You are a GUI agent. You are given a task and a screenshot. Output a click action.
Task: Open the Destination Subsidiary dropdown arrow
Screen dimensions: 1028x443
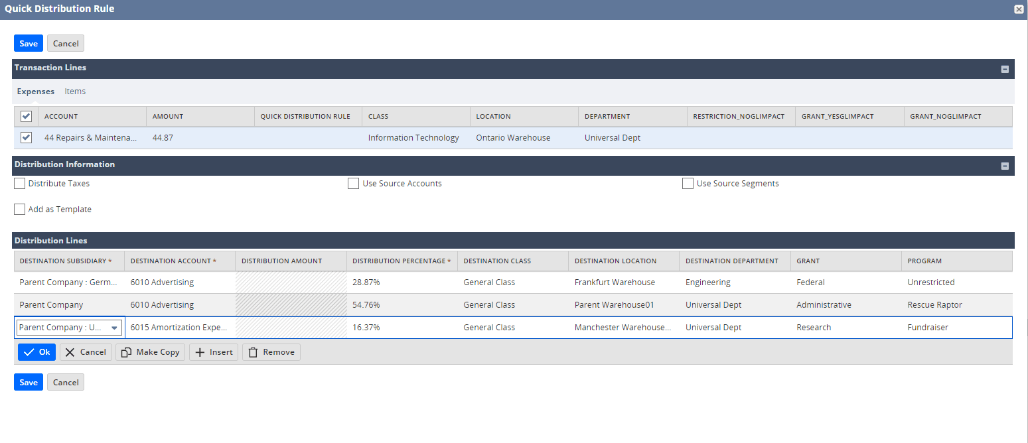click(114, 328)
